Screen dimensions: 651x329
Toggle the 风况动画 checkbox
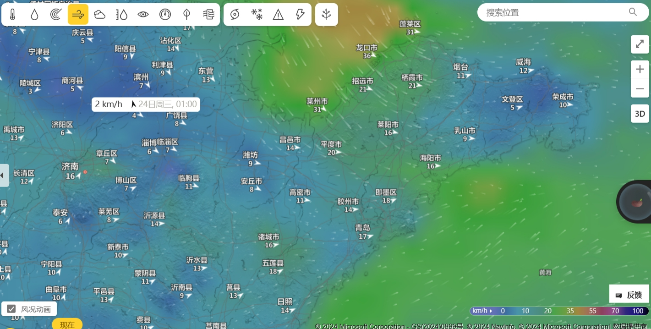coord(11,309)
